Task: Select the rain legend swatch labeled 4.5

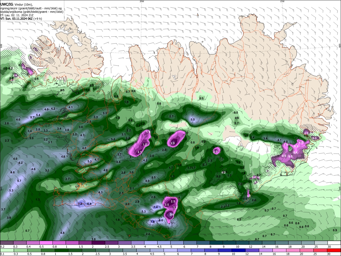Action: [156, 250]
